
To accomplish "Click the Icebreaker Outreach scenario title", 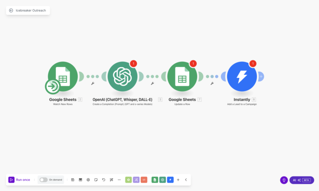I will pyautogui.click(x=31, y=10).
